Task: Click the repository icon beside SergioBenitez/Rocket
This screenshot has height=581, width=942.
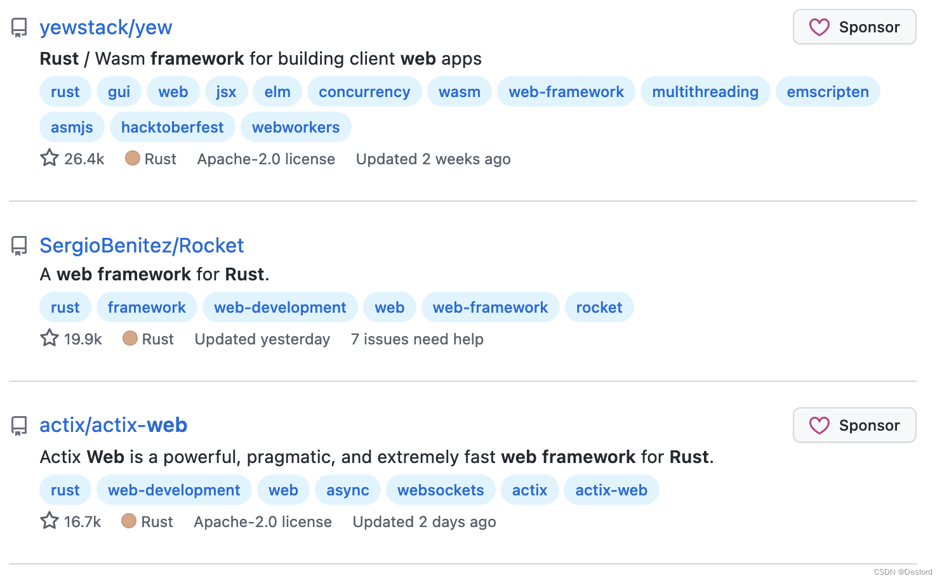Action: tap(19, 245)
